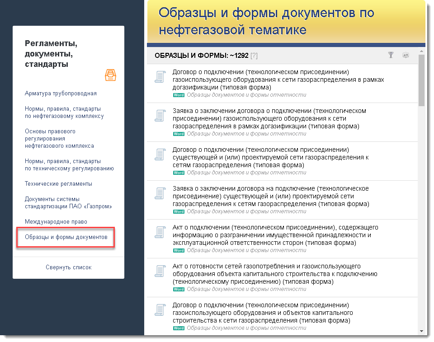Click document icon of 'Договор… объектов капитального строительства' row
This screenshot has width=434, height=342.
point(160,310)
